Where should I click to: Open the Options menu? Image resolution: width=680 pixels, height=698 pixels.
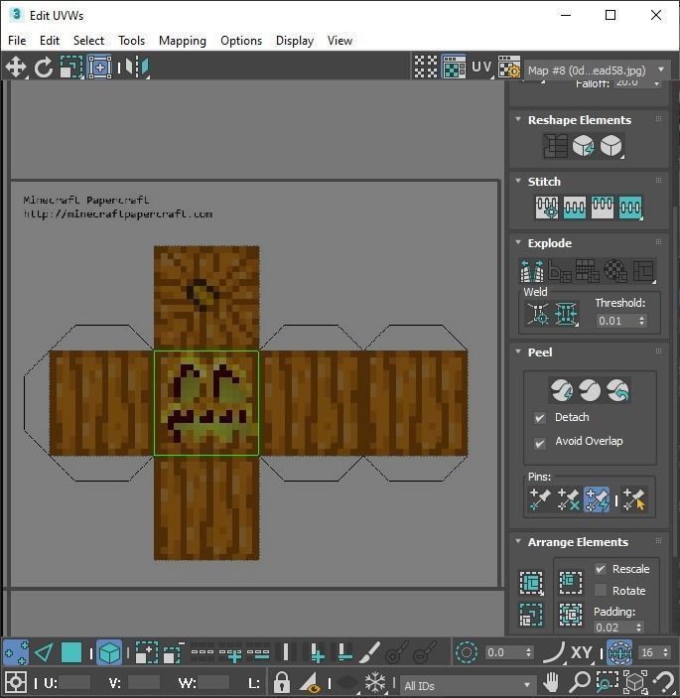click(241, 41)
